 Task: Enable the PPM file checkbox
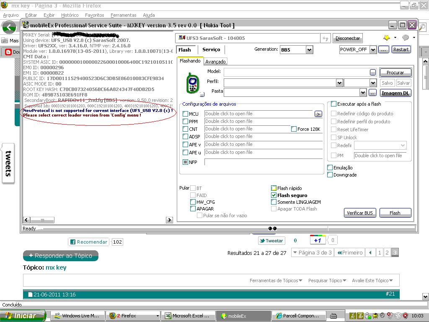click(x=185, y=122)
